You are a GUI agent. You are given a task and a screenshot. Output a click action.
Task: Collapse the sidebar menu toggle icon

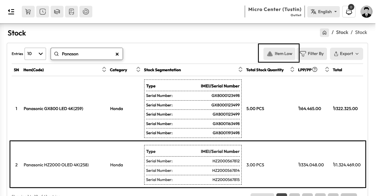pos(11,12)
